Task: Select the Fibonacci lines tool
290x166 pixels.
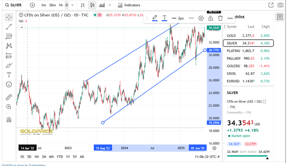Action: (9, 37)
